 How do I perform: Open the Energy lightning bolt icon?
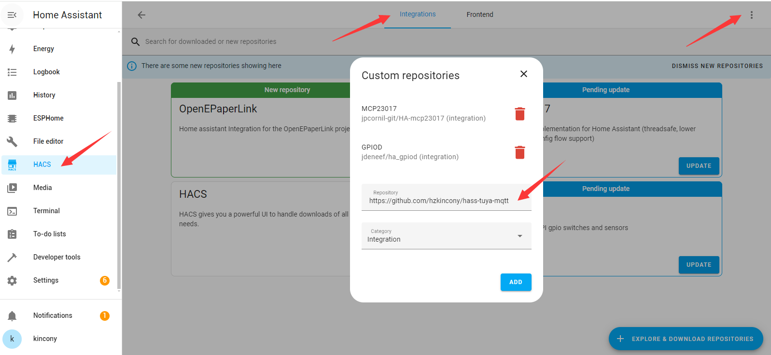tap(12, 49)
